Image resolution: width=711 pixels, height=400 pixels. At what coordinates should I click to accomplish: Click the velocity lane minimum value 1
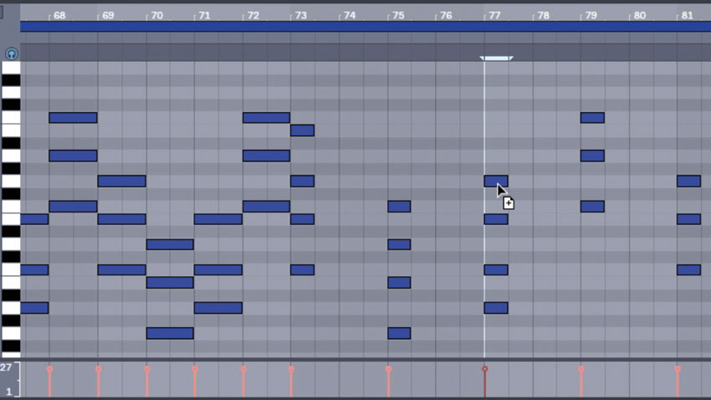point(8,392)
